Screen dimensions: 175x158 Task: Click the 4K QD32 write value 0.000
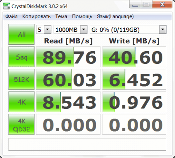point(134,125)
